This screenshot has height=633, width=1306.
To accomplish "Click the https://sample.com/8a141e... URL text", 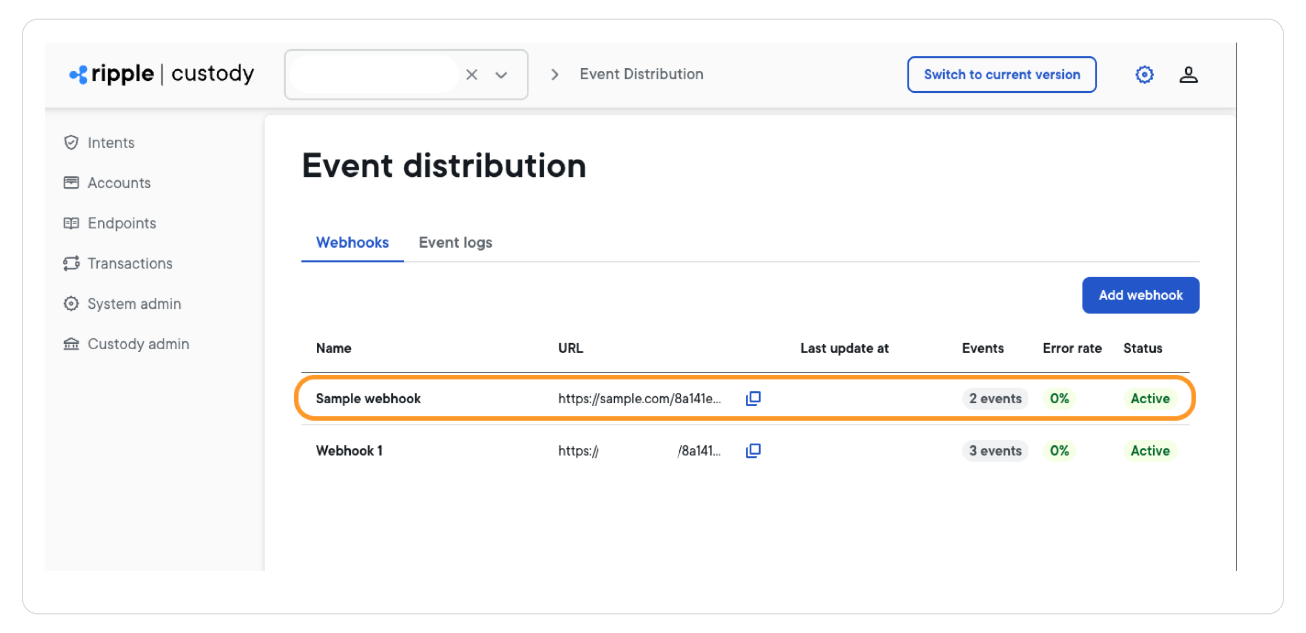I will (639, 398).
